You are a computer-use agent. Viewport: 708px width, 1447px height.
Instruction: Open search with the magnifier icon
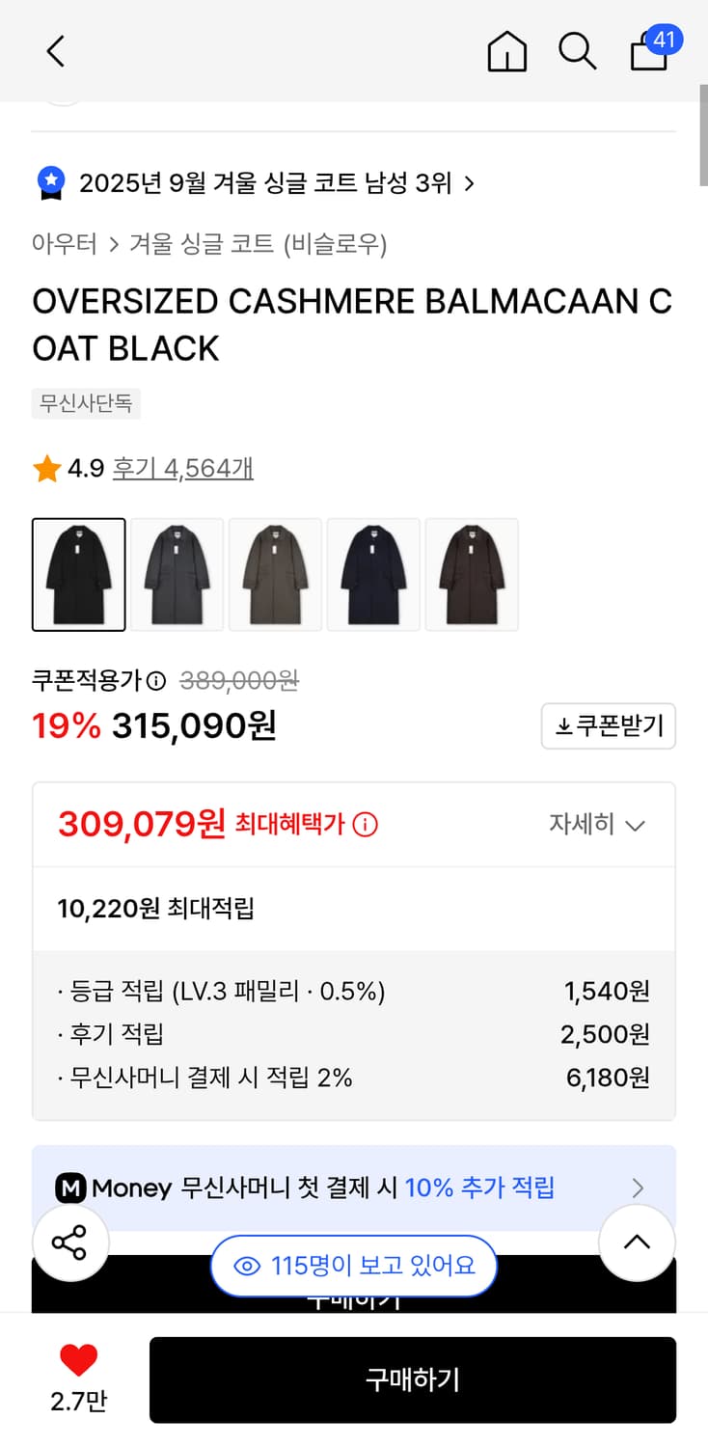point(577,51)
